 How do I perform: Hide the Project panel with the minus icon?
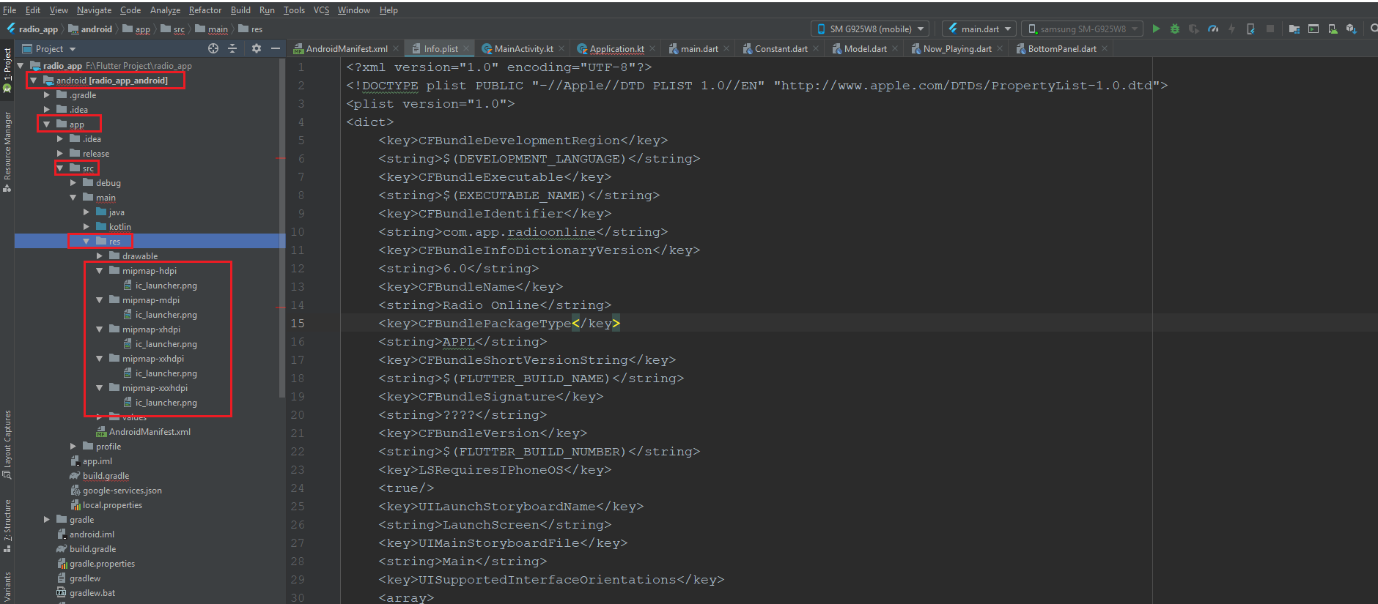pos(276,48)
